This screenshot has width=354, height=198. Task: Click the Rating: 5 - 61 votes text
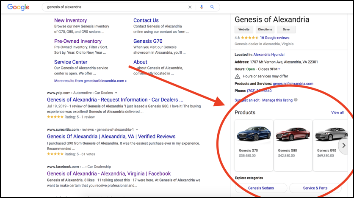tap(80, 154)
